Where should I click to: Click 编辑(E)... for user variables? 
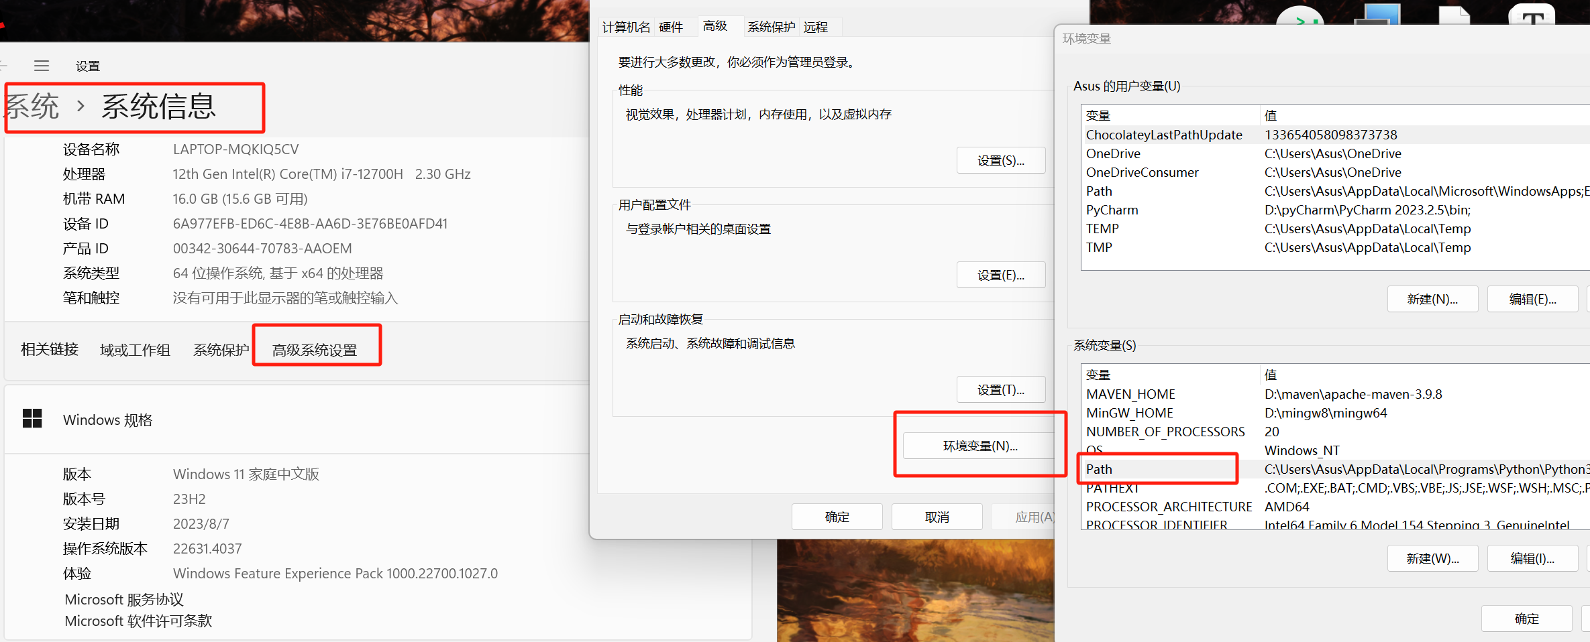click(1532, 299)
